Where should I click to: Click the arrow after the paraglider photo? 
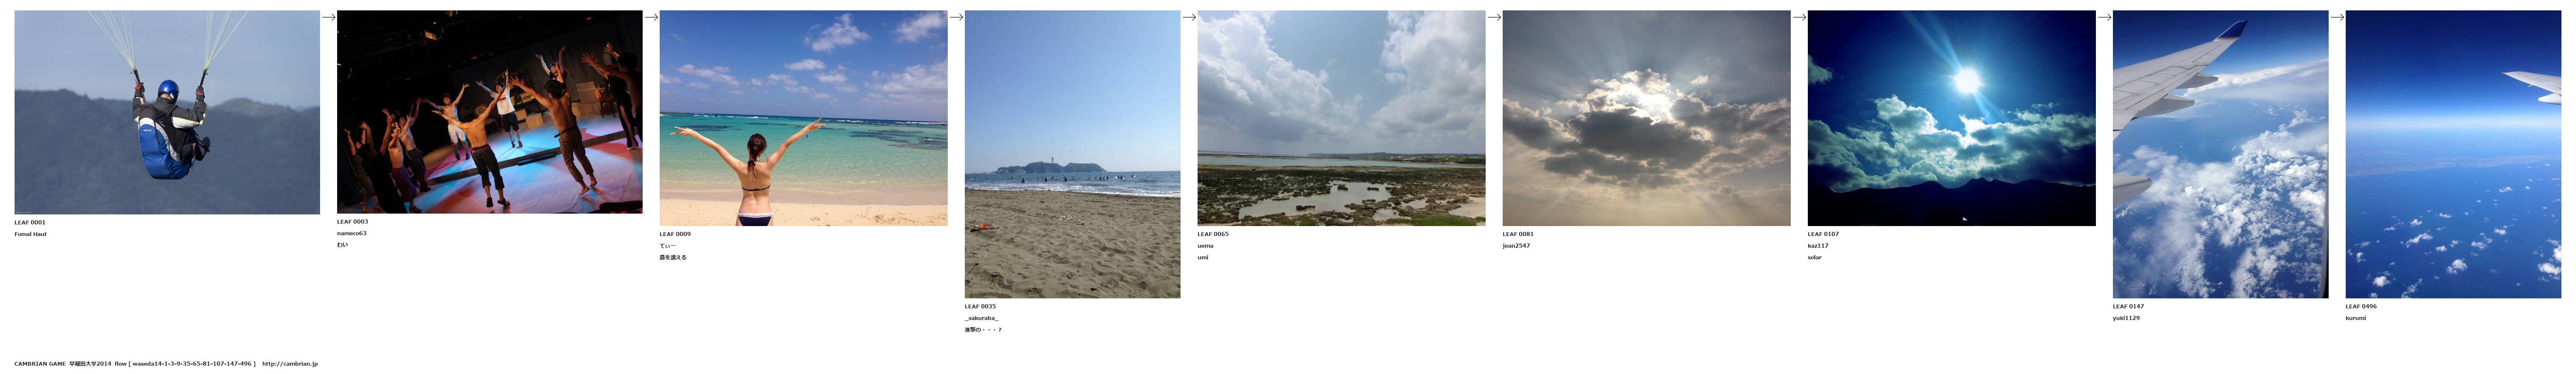tap(328, 17)
